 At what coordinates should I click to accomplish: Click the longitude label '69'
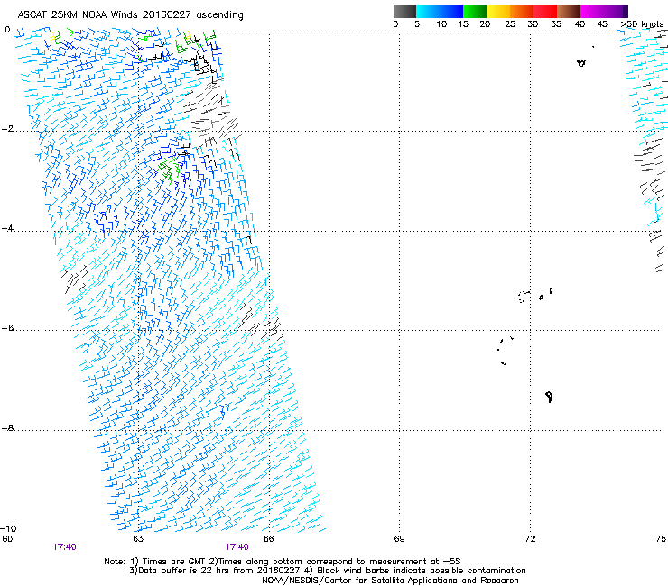coord(399,539)
